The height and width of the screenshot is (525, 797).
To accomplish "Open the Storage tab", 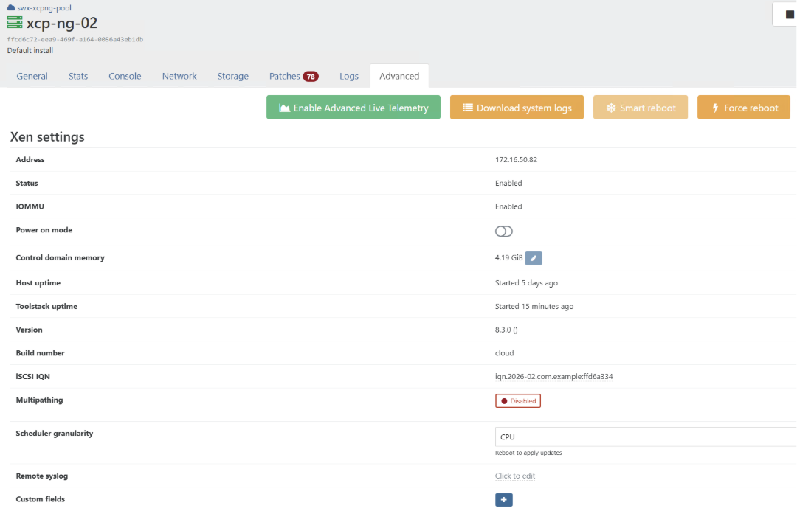I will [232, 76].
